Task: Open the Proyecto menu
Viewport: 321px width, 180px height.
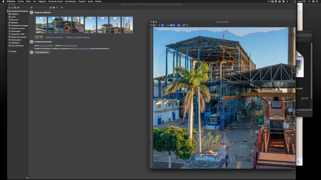Action: [x=82, y=1]
